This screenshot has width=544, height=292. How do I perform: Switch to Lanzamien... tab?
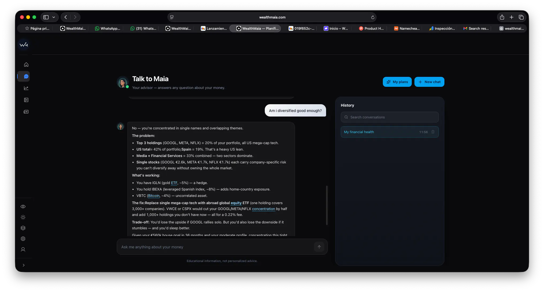click(213, 28)
